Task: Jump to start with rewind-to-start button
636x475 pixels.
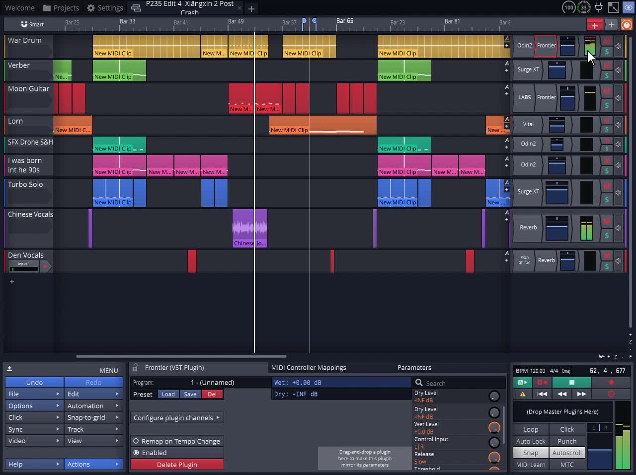Action: click(542, 394)
